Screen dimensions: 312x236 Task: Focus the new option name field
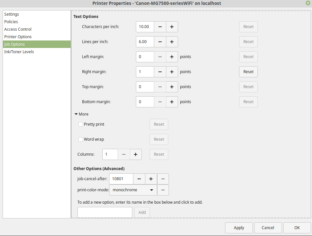point(105,212)
